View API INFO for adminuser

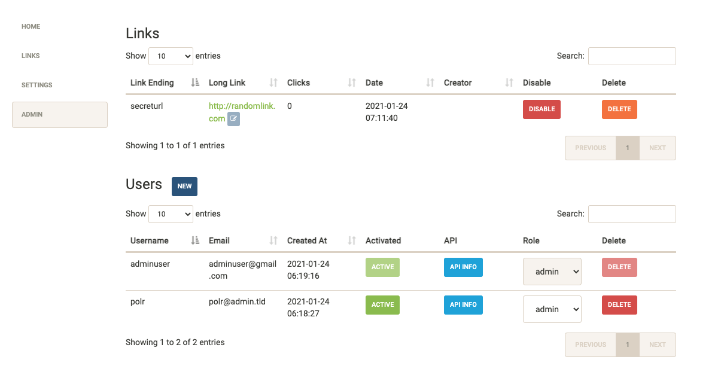(463, 267)
